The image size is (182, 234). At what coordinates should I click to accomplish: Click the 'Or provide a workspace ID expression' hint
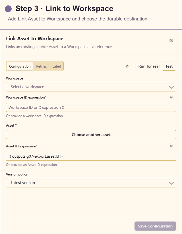click(x=34, y=116)
